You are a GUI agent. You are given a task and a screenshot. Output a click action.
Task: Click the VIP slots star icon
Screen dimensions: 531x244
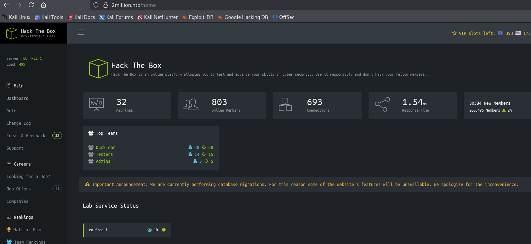click(454, 34)
